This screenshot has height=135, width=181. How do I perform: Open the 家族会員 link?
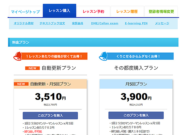pos(77,23)
